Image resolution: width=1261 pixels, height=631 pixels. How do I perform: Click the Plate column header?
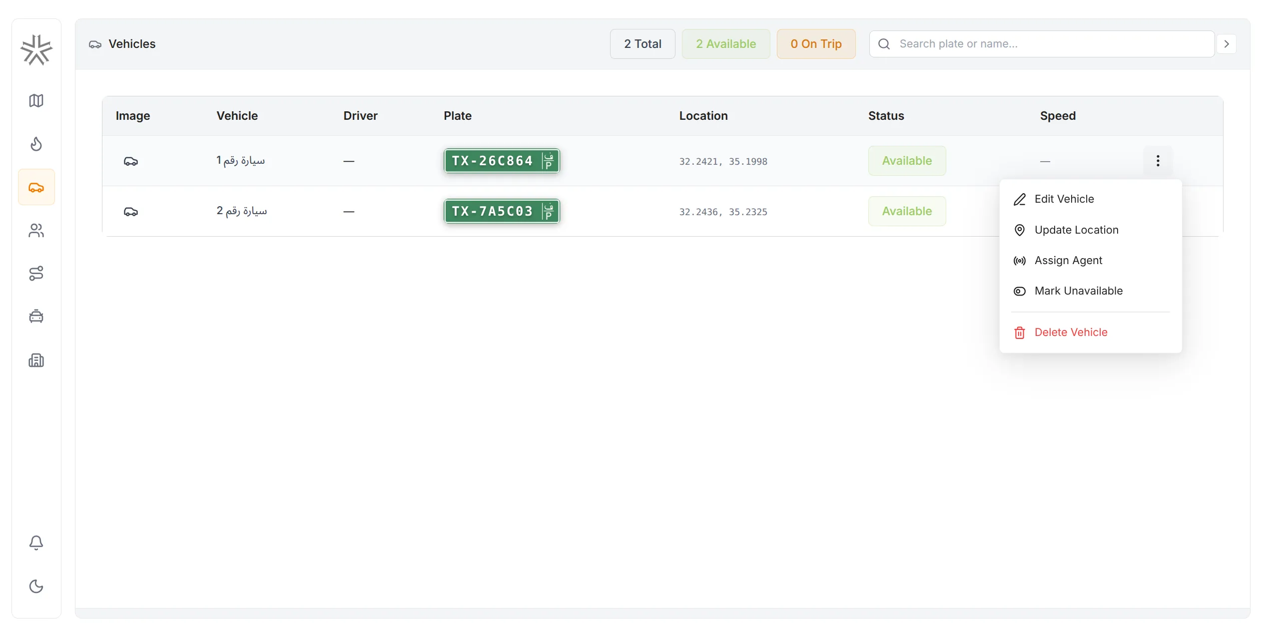[458, 116]
